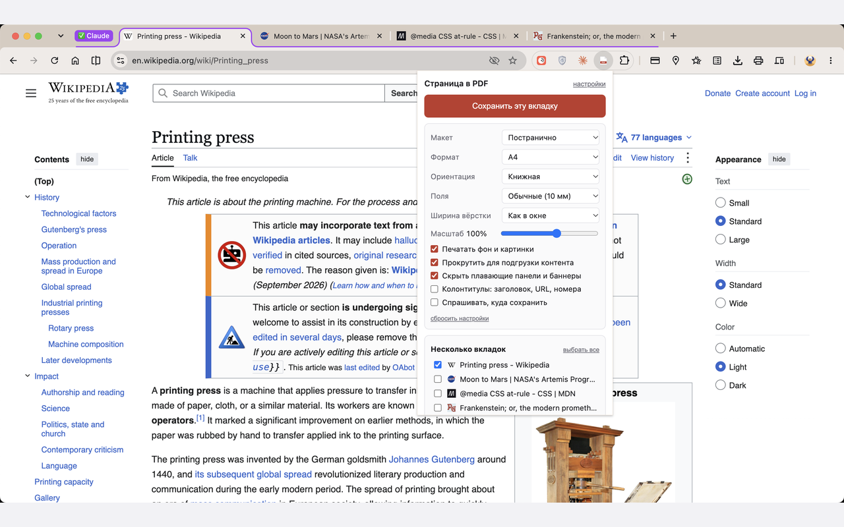
Task: Toggle the split view icon
Action: coord(96,61)
